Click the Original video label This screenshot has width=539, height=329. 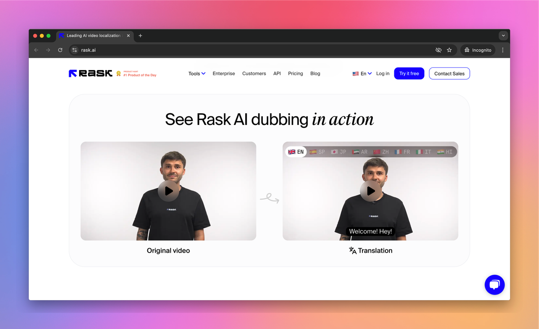168,250
